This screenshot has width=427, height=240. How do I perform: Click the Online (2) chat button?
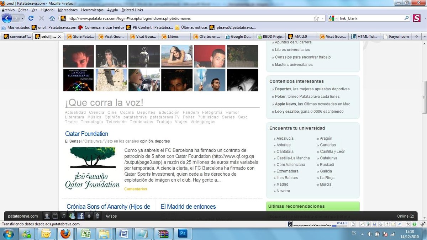406,216
